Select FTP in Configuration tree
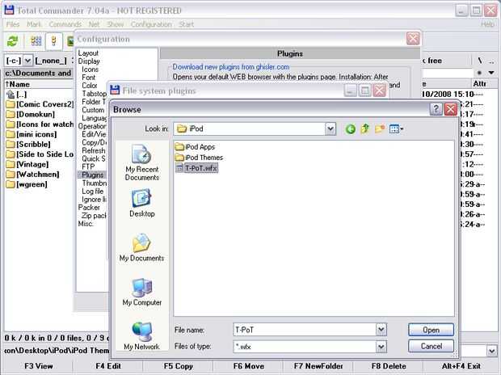501x375 pixels. (x=88, y=166)
